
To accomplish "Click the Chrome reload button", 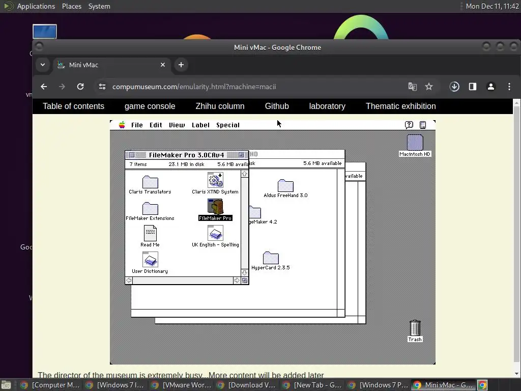I will (x=80, y=87).
